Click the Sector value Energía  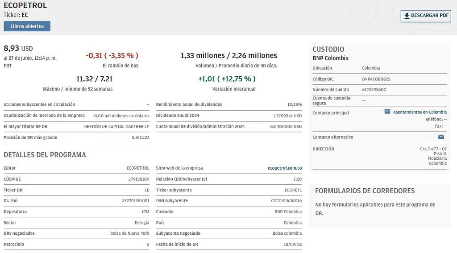[x=142, y=223]
